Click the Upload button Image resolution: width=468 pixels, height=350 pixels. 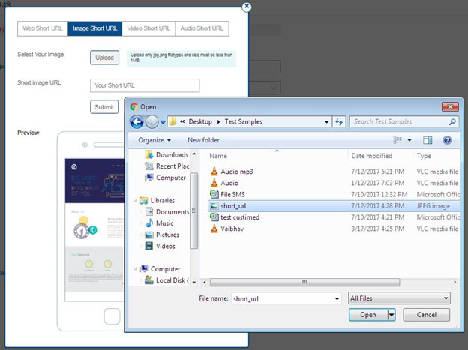tap(104, 58)
